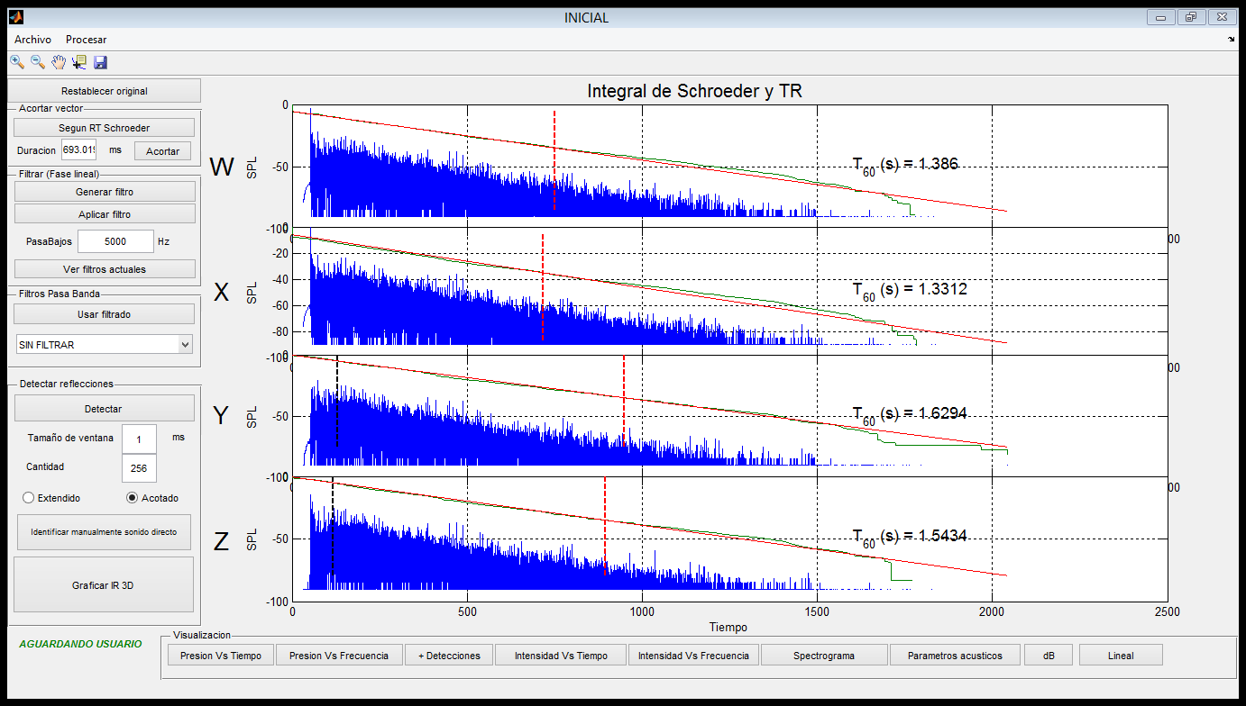Click Ver filtros actuales button

[105, 269]
